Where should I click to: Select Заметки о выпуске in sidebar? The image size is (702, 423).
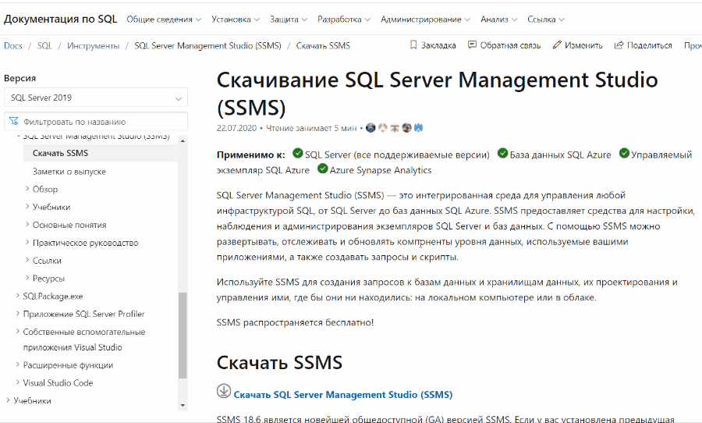click(x=69, y=171)
